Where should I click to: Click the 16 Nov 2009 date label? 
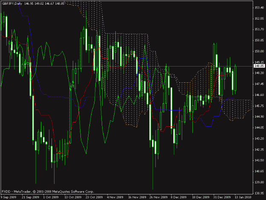(x=137, y=197)
